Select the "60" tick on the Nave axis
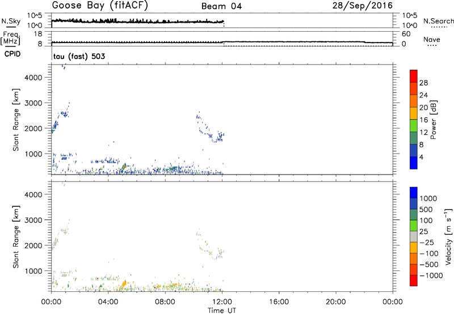 point(406,34)
